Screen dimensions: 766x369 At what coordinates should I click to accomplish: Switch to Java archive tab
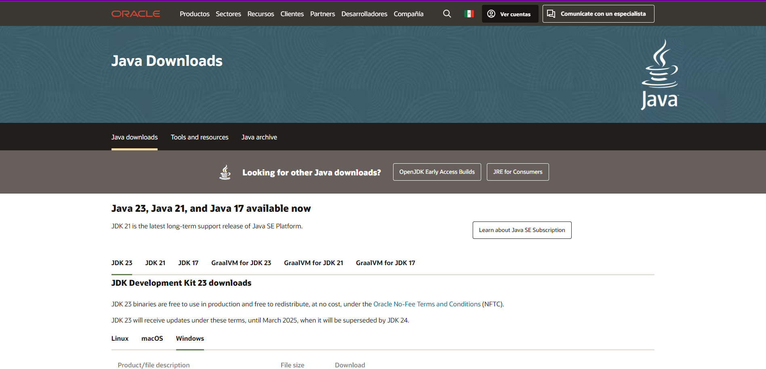pos(259,137)
